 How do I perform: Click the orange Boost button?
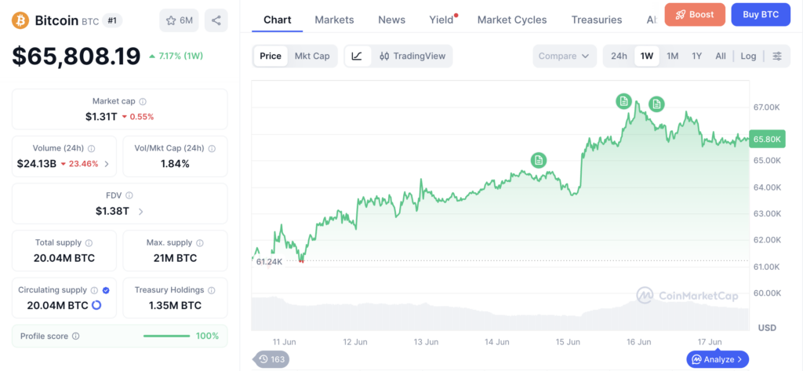coord(695,14)
